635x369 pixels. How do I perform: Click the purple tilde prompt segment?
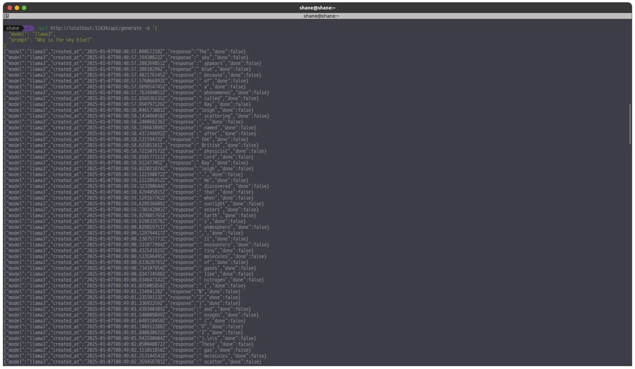tap(28, 28)
